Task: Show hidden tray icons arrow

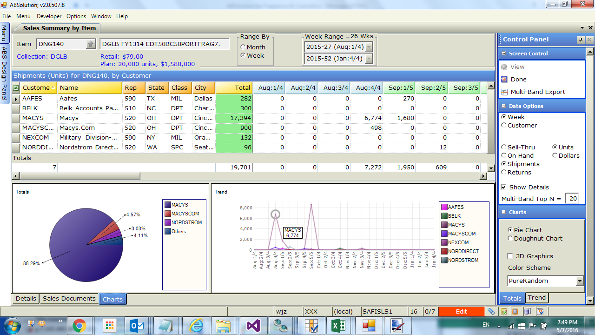Action: click(x=500, y=325)
